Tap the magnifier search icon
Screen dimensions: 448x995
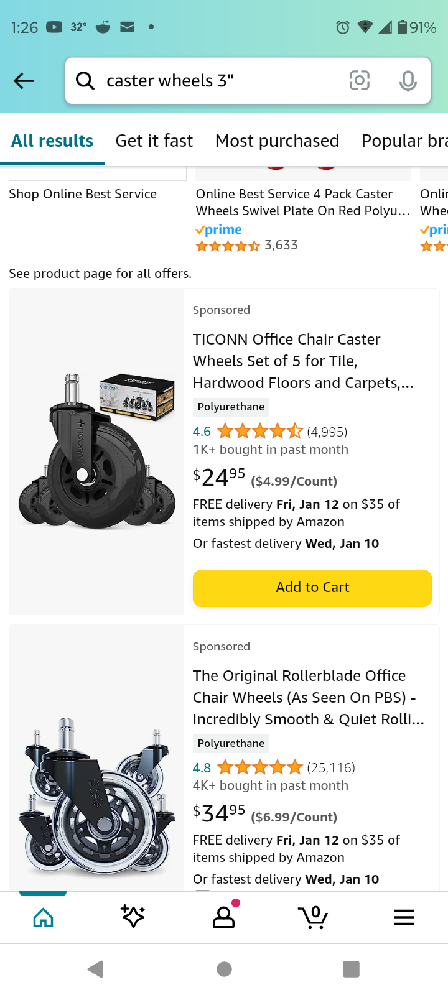point(85,81)
